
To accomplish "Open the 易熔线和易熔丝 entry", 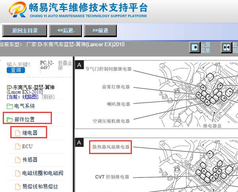I will pyautogui.click(x=40, y=186).
